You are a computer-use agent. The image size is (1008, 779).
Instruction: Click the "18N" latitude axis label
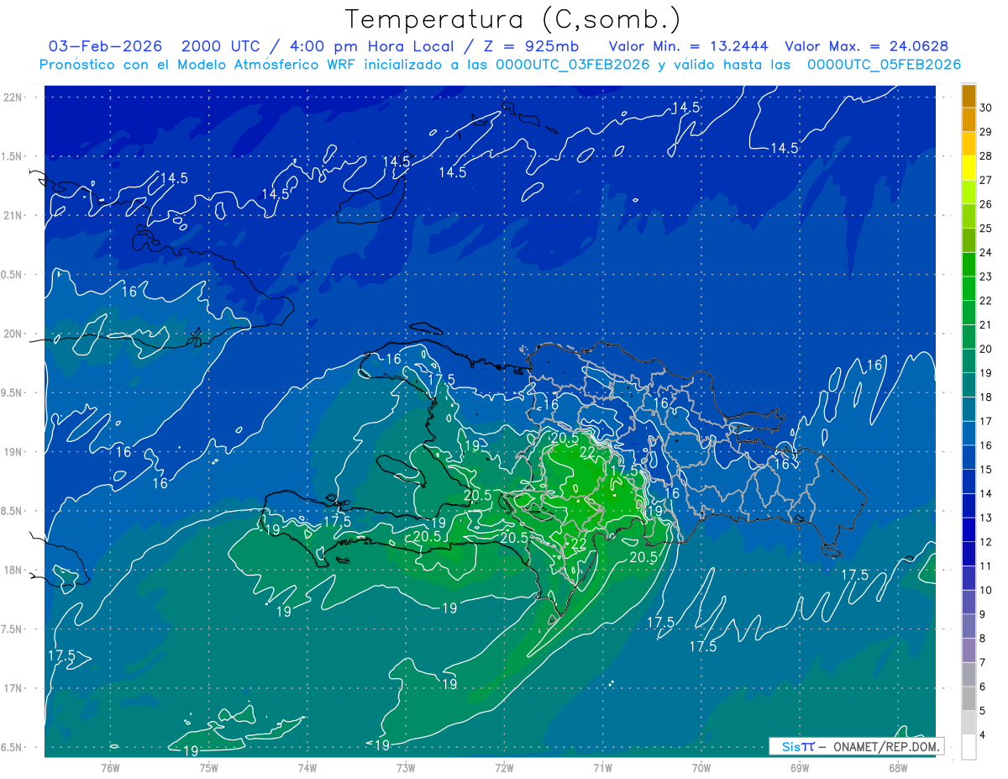[13, 571]
